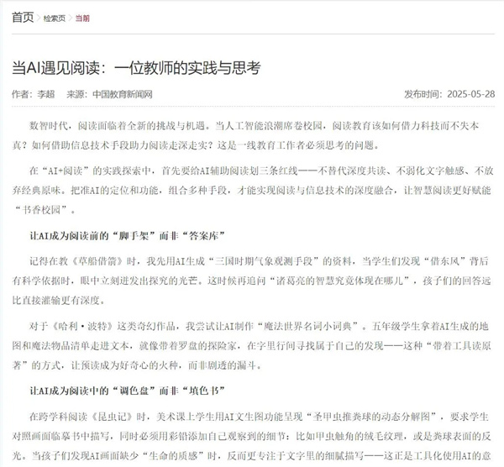The image size is (504, 467).
Task: Click the author name 李超
Action: pyautogui.click(x=46, y=94)
